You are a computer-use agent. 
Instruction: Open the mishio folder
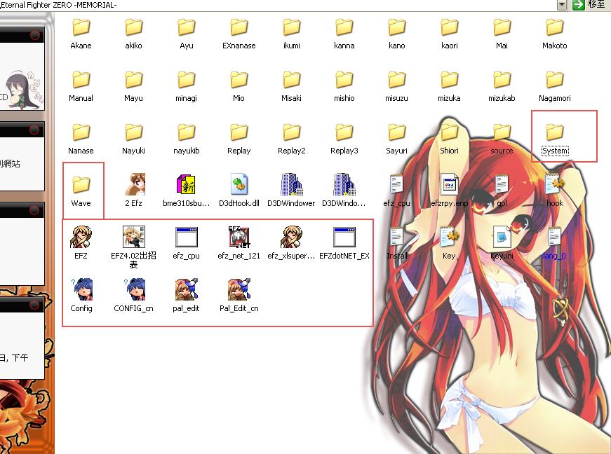[x=344, y=80]
